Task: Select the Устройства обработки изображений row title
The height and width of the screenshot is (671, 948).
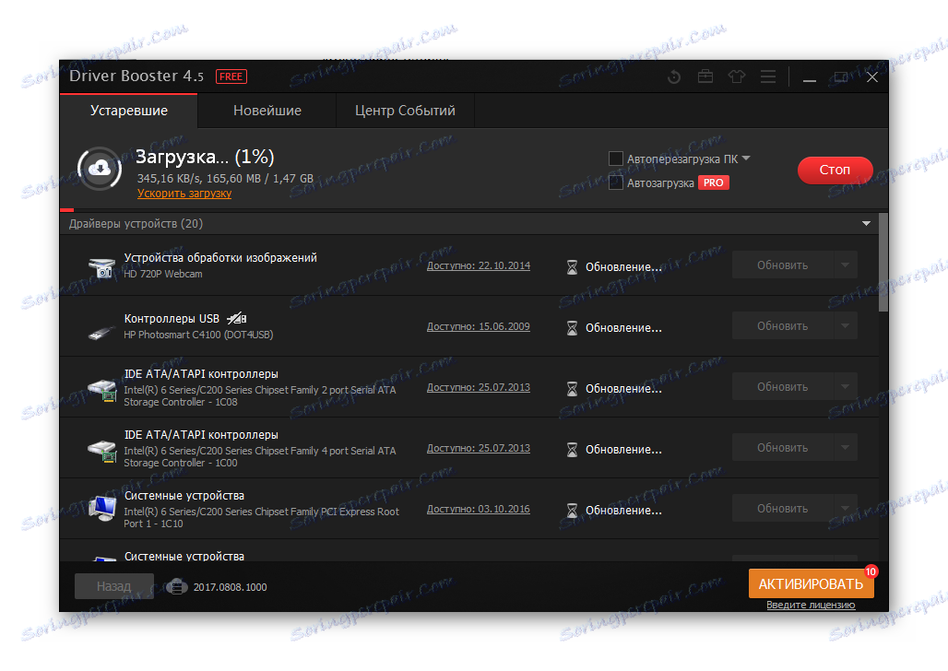Action: click(220, 257)
